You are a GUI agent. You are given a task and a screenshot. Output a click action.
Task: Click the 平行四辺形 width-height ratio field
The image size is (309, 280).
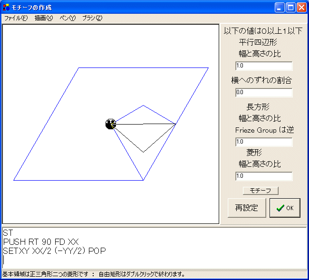coord(264,66)
